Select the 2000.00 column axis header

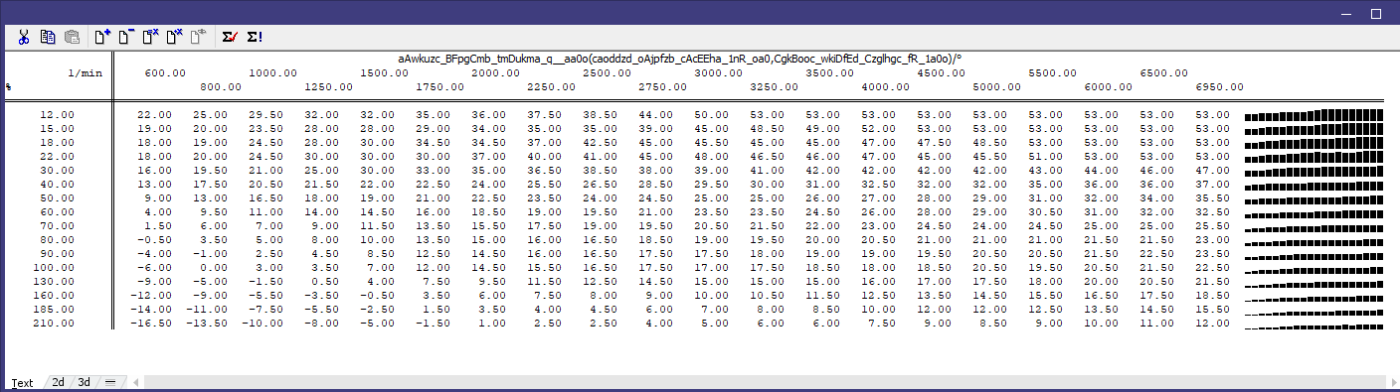(x=495, y=73)
